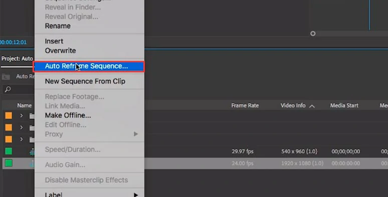
Task: Click the 00;00;00;00 media start cell
Action: click(346, 151)
